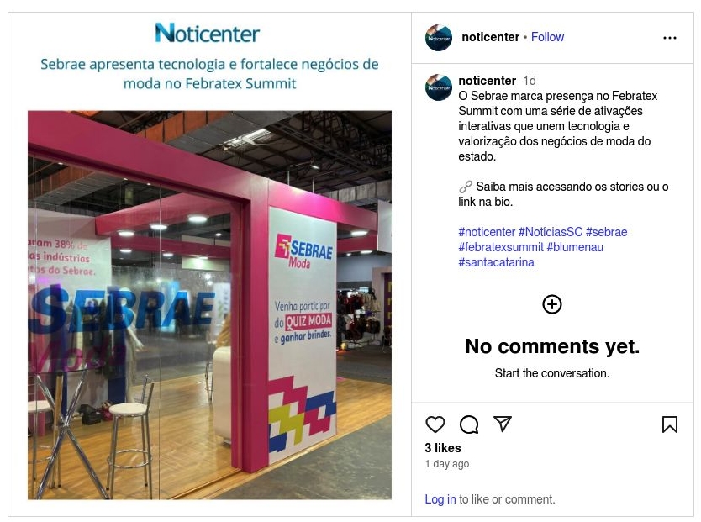The height and width of the screenshot is (522, 701).
Task: Open the #noticenter hashtag
Action: (487, 232)
